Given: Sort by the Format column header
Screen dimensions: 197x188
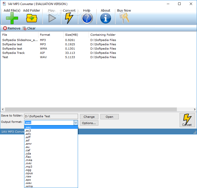Looking at the screenshot, I should (x=51, y=35).
